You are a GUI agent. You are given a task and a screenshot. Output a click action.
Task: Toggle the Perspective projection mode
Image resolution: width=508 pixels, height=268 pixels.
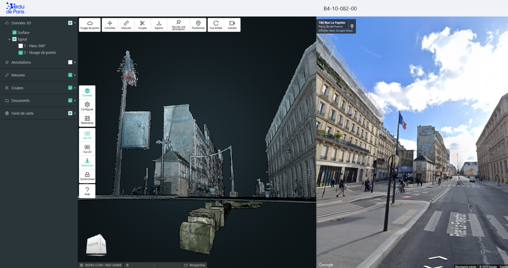tap(194, 265)
